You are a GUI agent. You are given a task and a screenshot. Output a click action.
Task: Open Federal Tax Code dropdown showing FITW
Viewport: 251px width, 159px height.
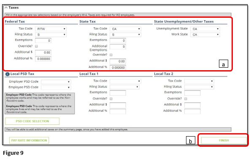51,29
